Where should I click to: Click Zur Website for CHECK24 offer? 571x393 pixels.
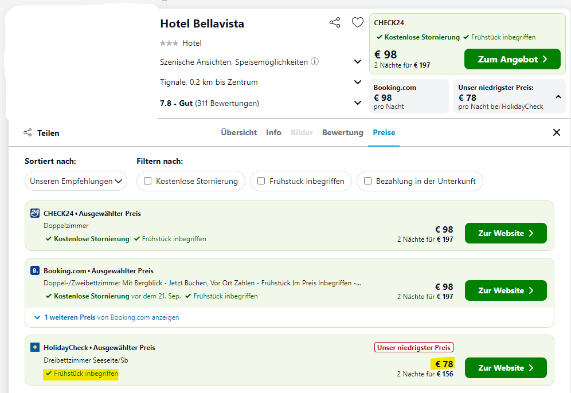506,233
